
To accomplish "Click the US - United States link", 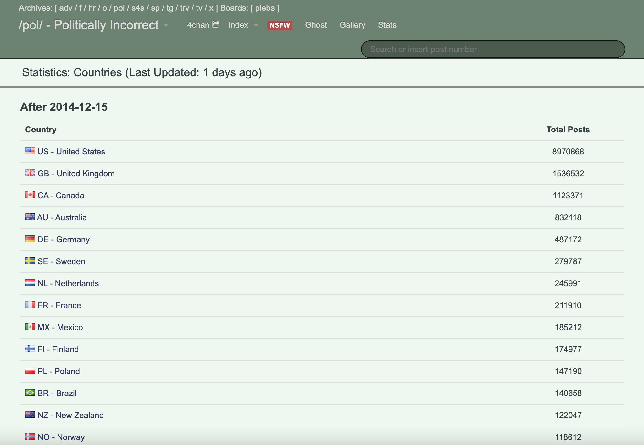I will click(x=71, y=152).
